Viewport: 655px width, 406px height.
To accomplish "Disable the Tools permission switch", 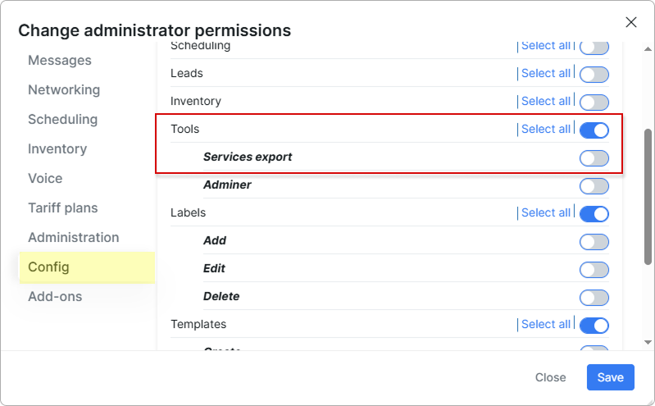I will (x=594, y=130).
